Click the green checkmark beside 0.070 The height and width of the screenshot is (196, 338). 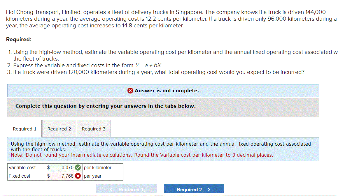click(77, 167)
